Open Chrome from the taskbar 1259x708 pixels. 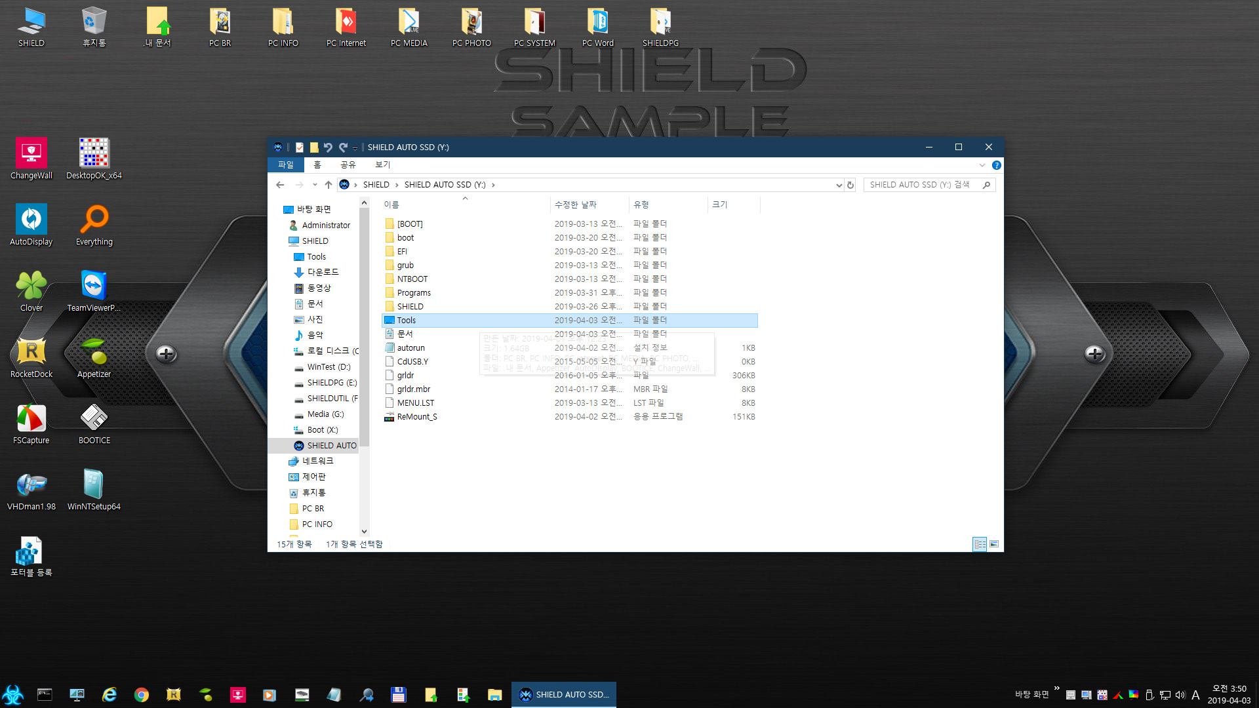click(x=141, y=694)
